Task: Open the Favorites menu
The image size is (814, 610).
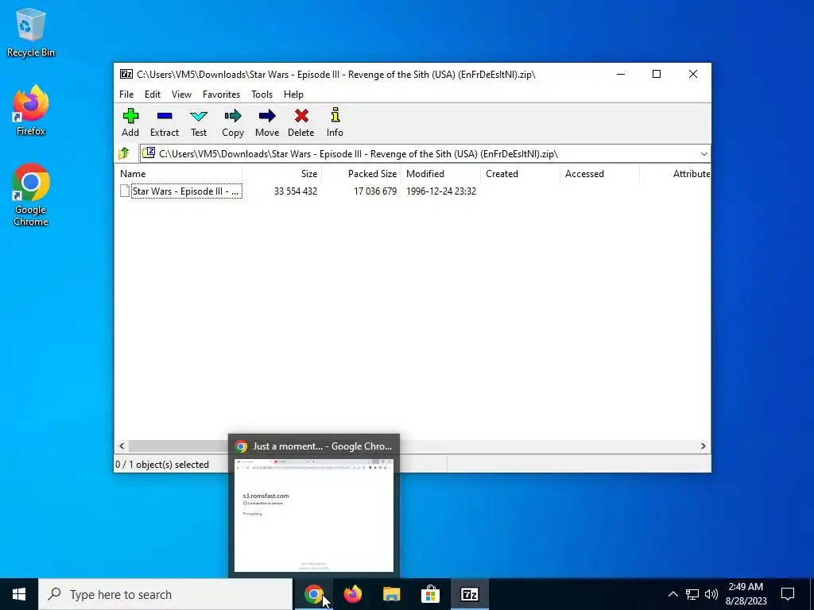Action: click(x=221, y=95)
